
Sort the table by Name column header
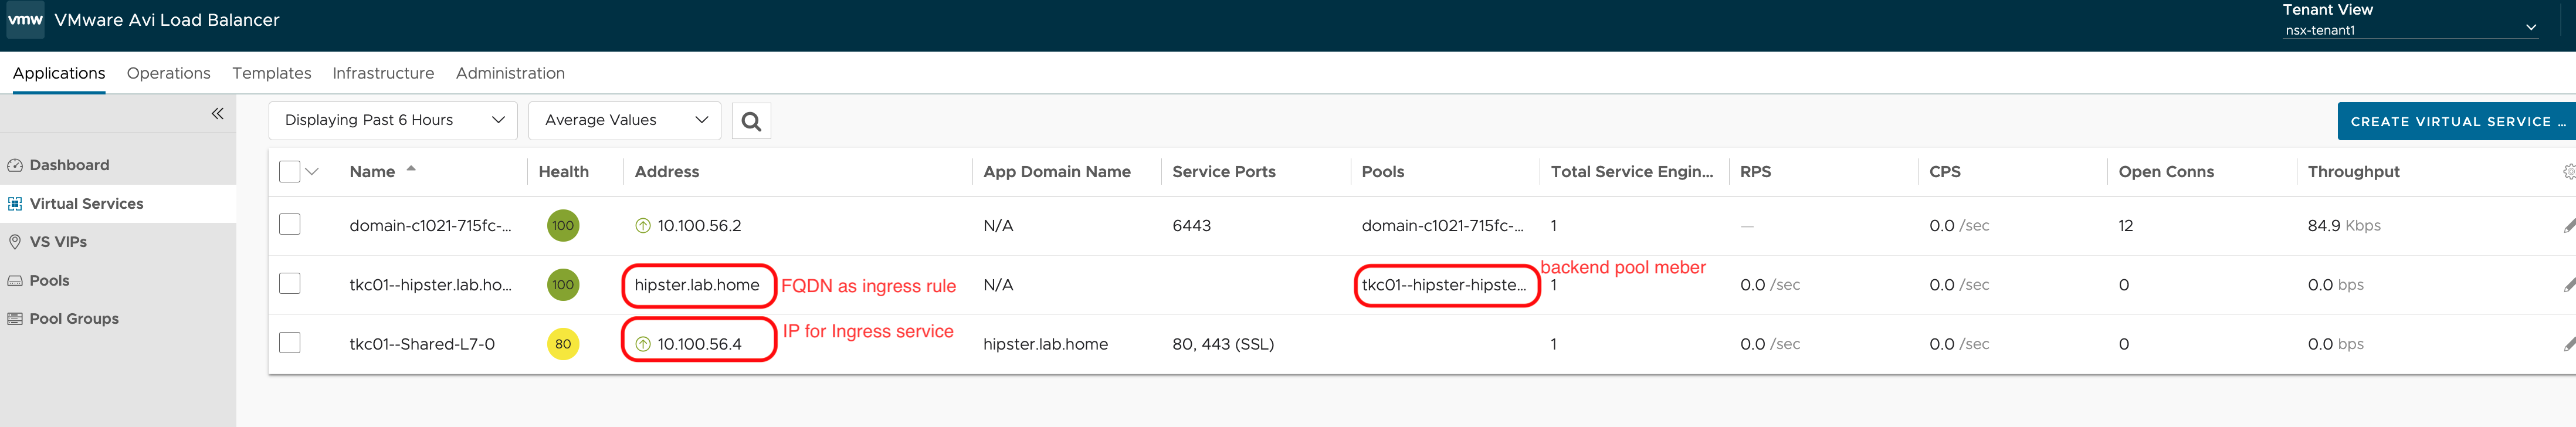click(x=372, y=172)
